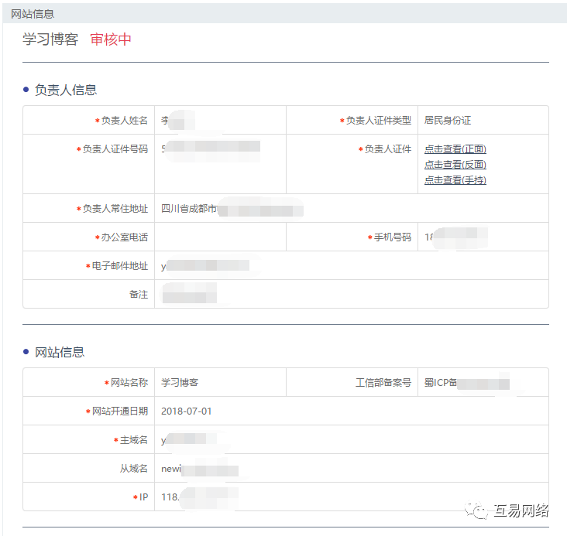The height and width of the screenshot is (536, 567).
Task: Click the 审核中 status label
Action: tap(110, 39)
